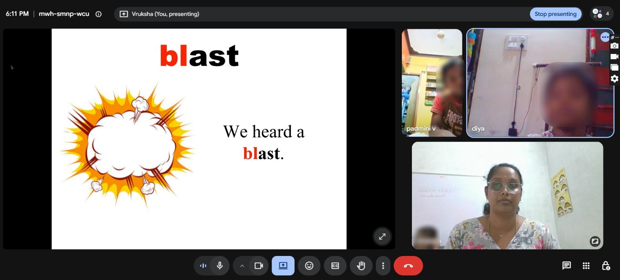Click the Stop presenting button
Image resolution: width=620 pixels, height=280 pixels.
coord(555,14)
